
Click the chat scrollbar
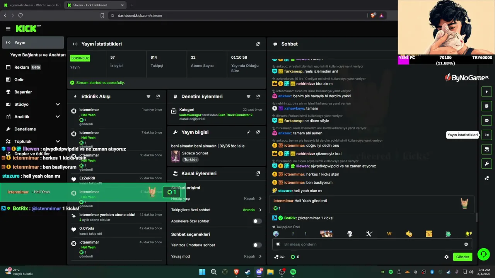click(x=476, y=217)
